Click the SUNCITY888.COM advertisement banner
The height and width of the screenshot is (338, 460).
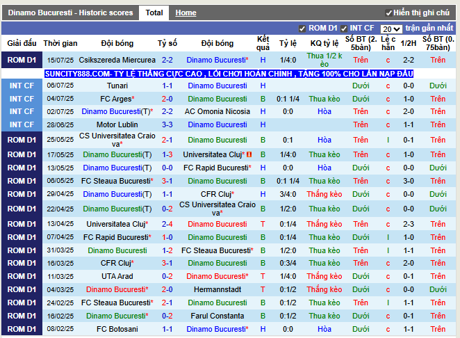coord(229,74)
